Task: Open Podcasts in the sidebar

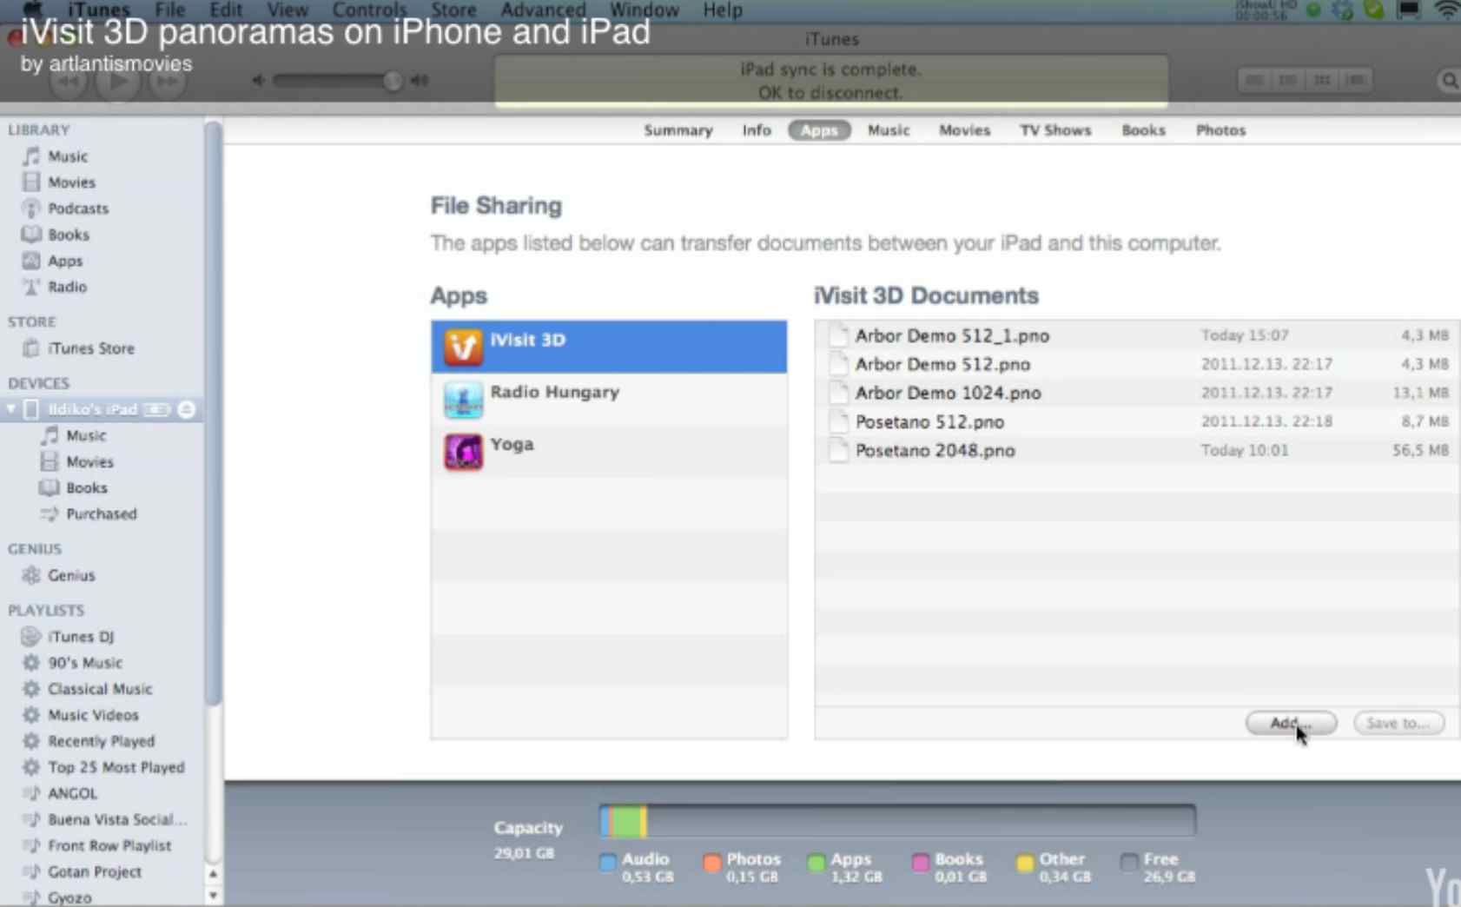Action: 78,209
